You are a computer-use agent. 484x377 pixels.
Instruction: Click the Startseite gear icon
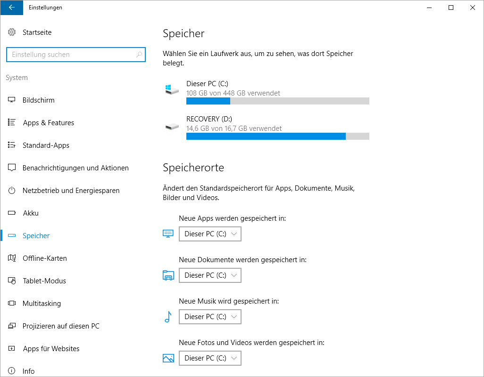[12, 32]
